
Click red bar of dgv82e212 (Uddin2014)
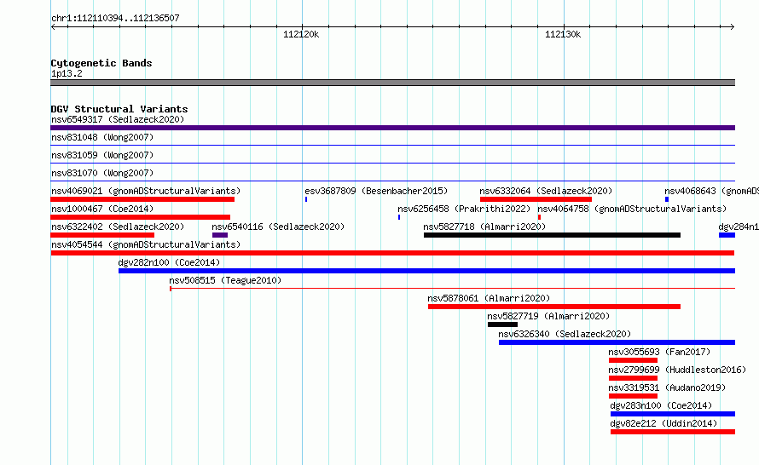tap(673, 432)
